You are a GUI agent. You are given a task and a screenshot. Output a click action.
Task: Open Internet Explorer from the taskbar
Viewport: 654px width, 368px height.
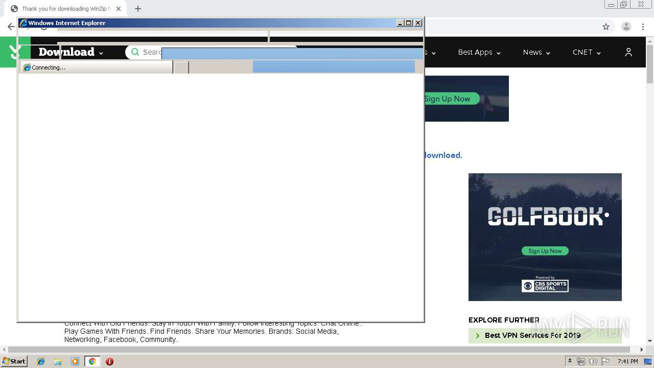[x=41, y=361]
